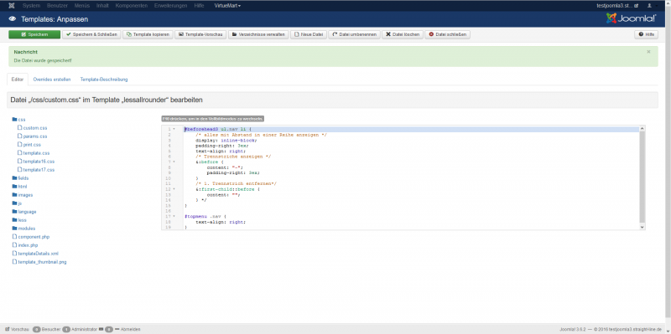
Task: Click code line 'display: inline-block;'
Action: [226, 140]
